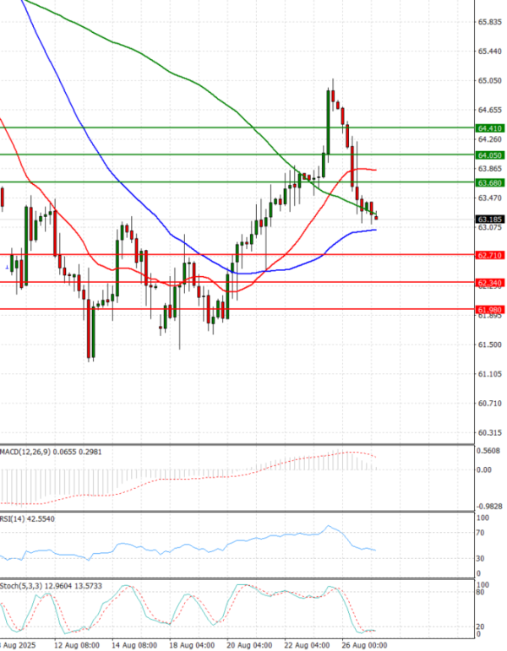The width and height of the screenshot is (507, 651).
Task: Click the 62.340 support level label
Action: pyautogui.click(x=490, y=283)
